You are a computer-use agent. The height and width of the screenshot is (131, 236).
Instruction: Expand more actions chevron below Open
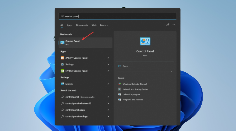click(x=171, y=71)
